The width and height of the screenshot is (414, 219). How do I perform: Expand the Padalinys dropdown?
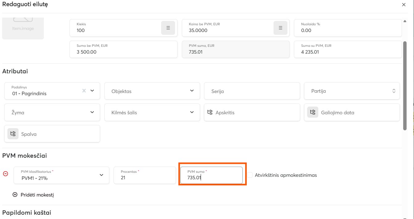[92, 91]
